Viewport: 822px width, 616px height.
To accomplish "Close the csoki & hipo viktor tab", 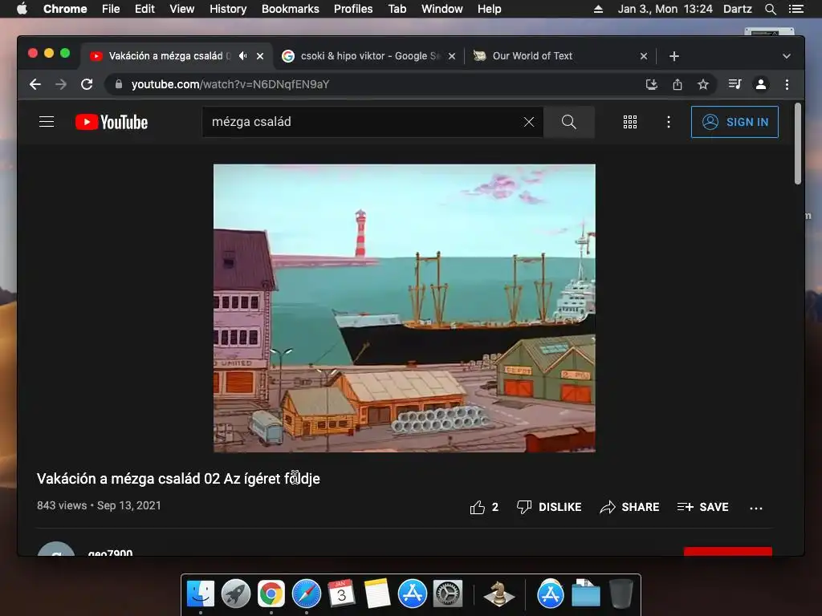I will pos(452,56).
